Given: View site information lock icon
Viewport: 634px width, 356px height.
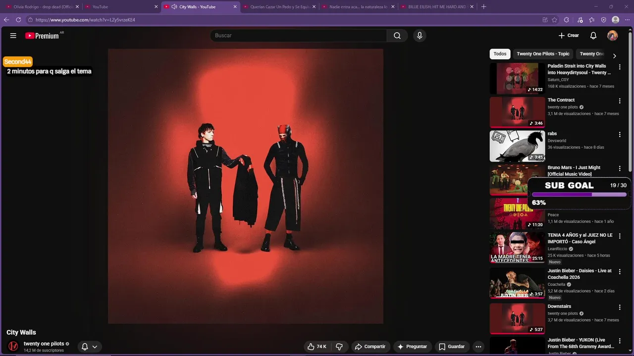Looking at the screenshot, I should pyautogui.click(x=30, y=20).
